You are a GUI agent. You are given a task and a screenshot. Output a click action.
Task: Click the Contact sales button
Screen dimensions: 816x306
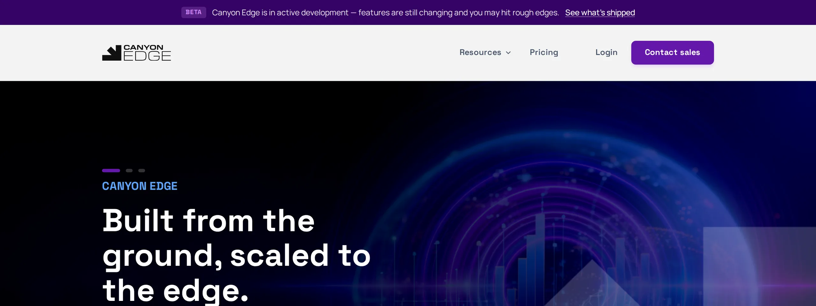[x=673, y=53]
